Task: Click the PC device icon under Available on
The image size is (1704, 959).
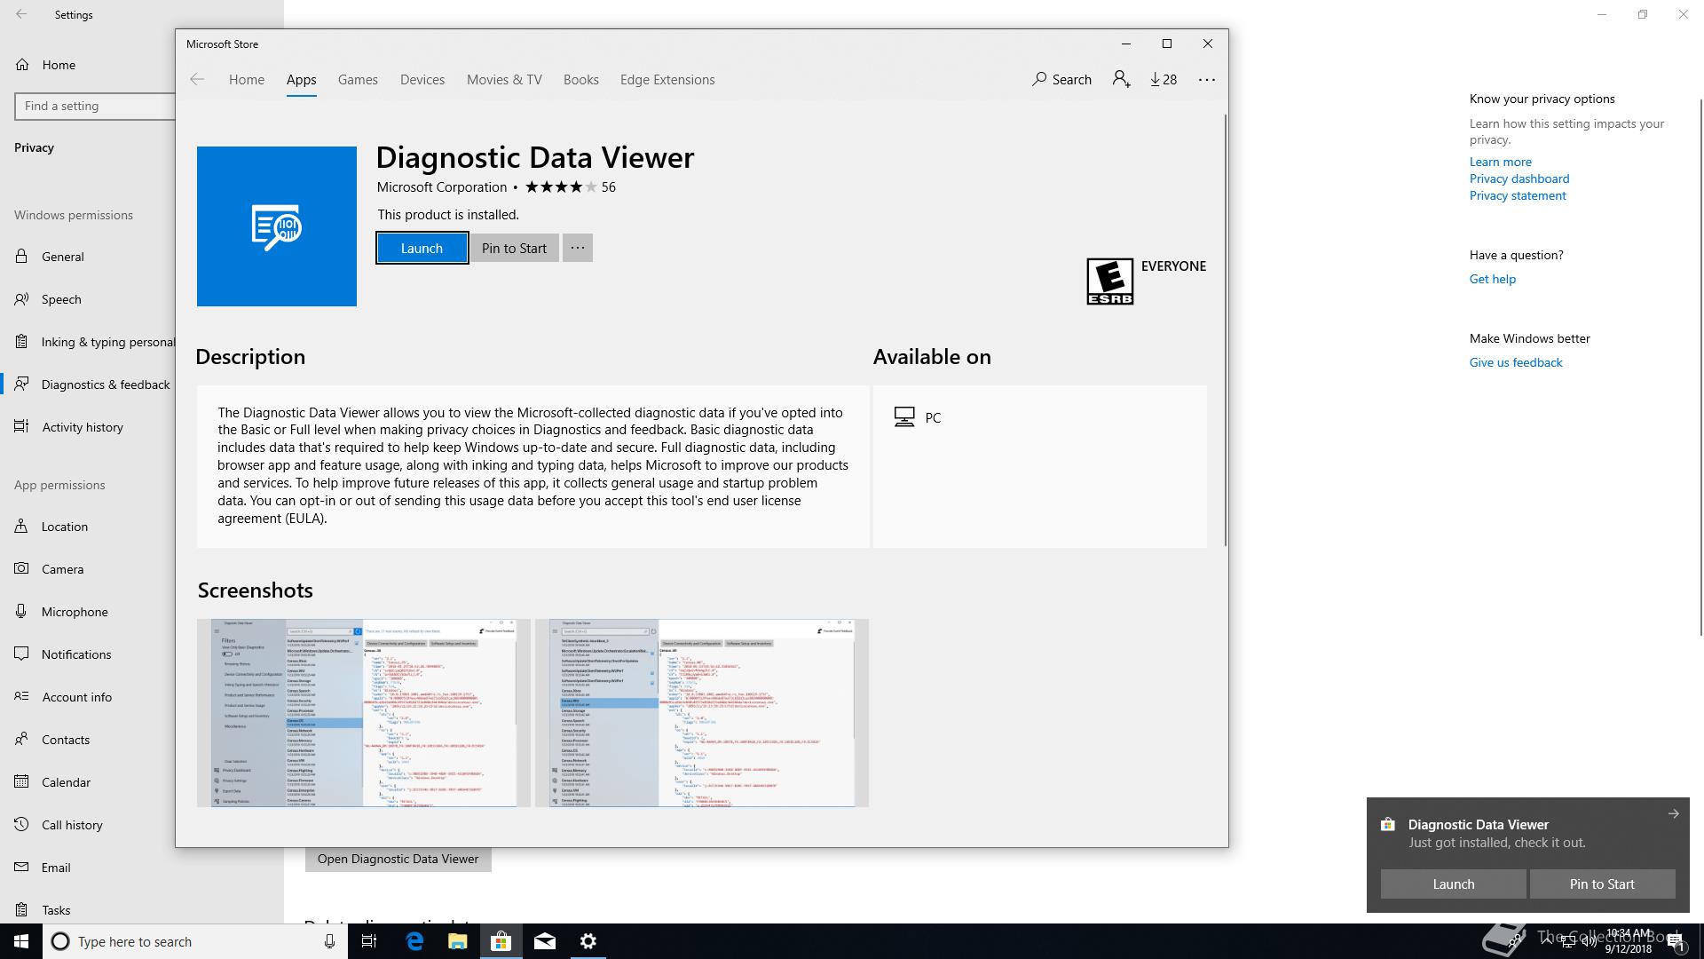Action: click(904, 417)
